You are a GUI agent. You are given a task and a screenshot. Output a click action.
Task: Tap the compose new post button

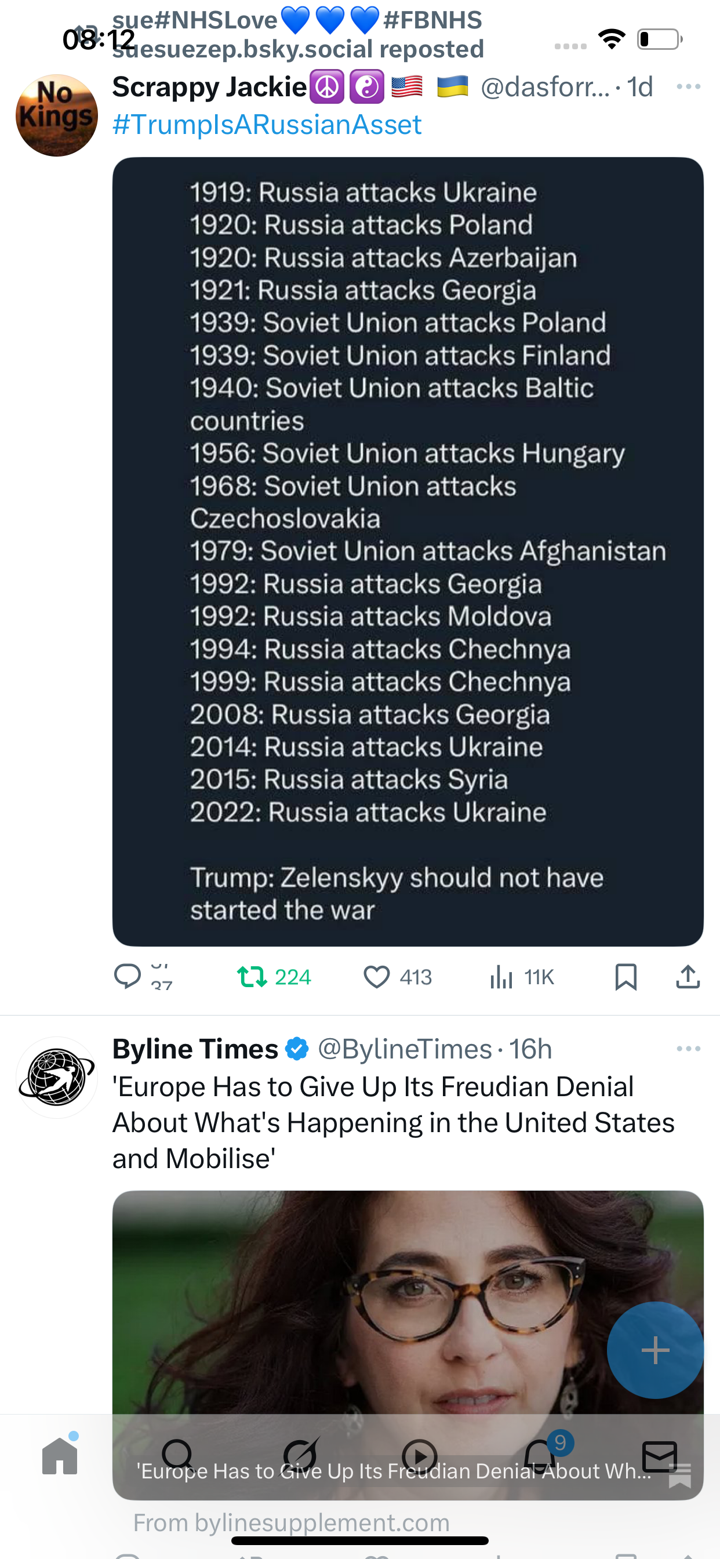pos(655,1350)
